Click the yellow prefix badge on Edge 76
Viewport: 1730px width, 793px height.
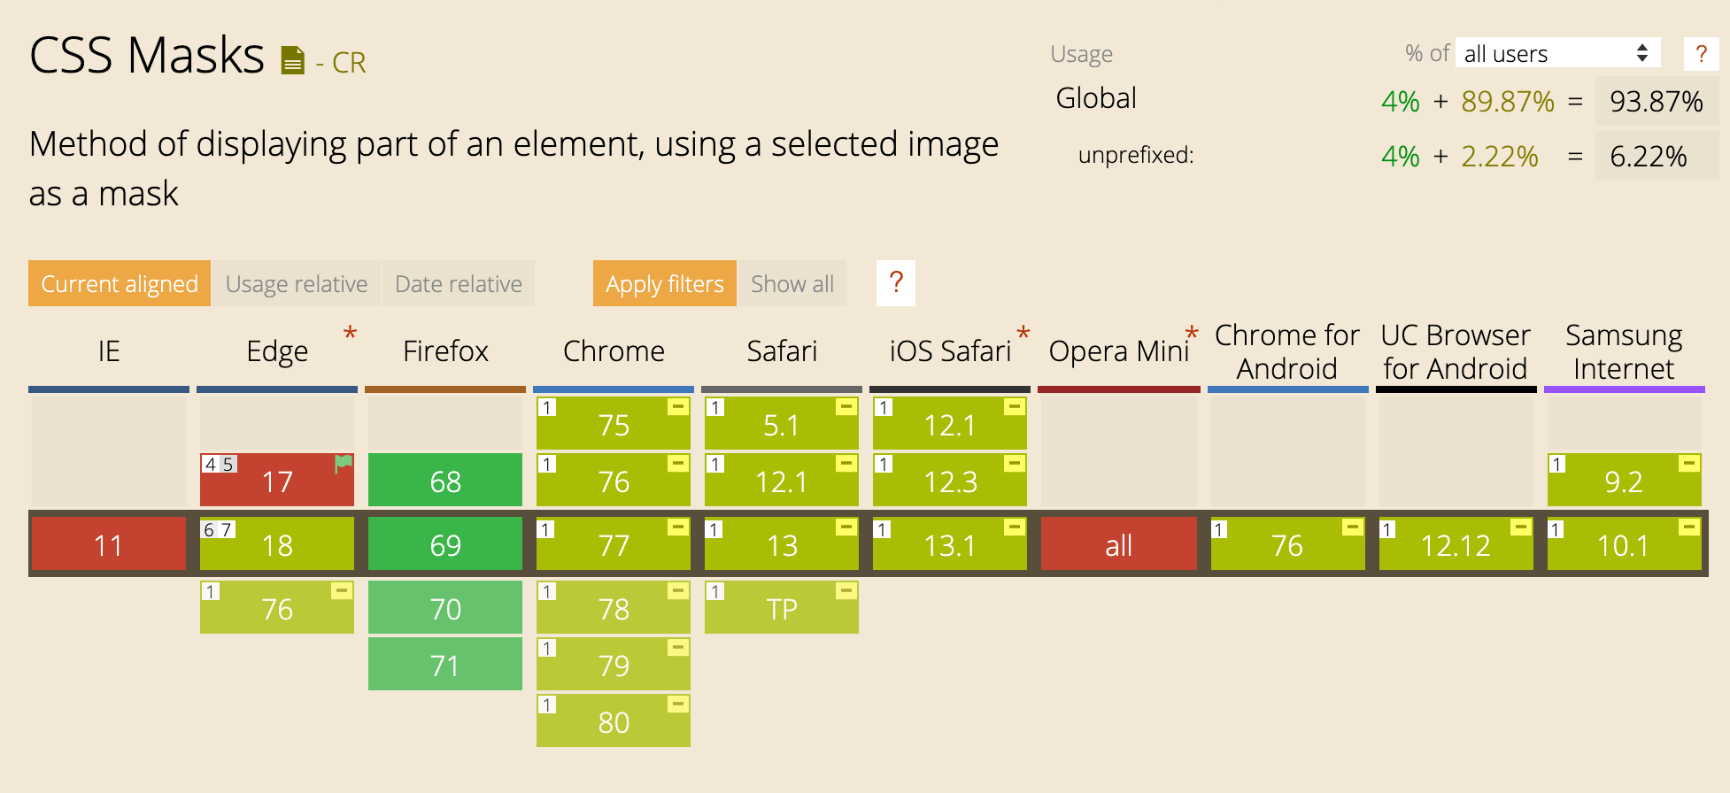coord(342,591)
